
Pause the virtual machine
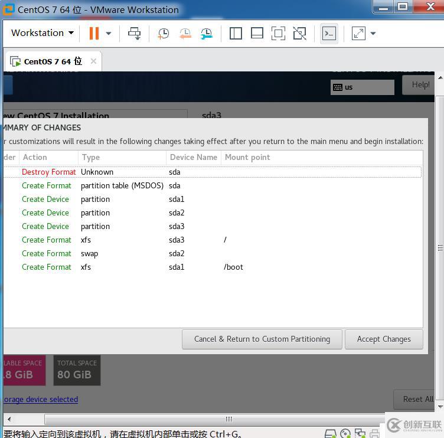coord(94,34)
